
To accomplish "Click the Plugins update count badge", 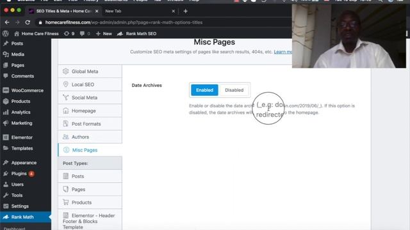I will (31, 174).
